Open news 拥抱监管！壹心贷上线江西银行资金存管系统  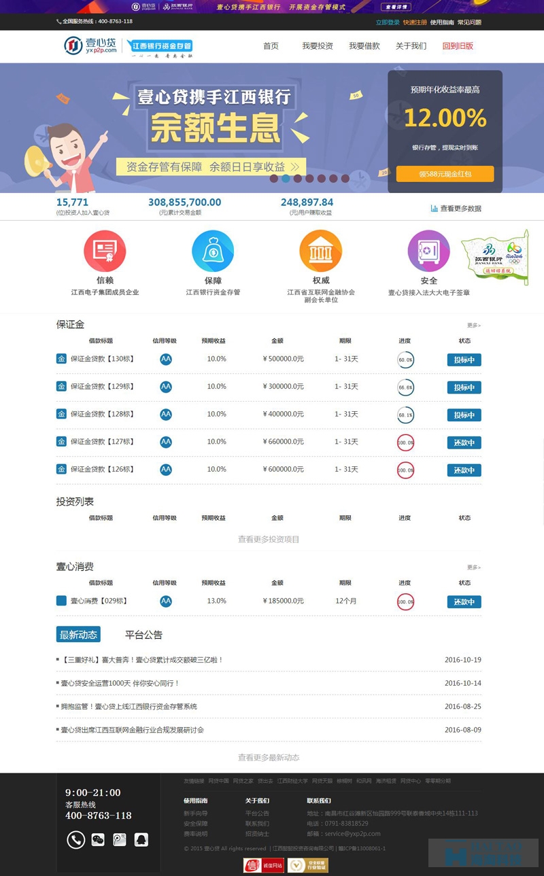click(x=129, y=707)
